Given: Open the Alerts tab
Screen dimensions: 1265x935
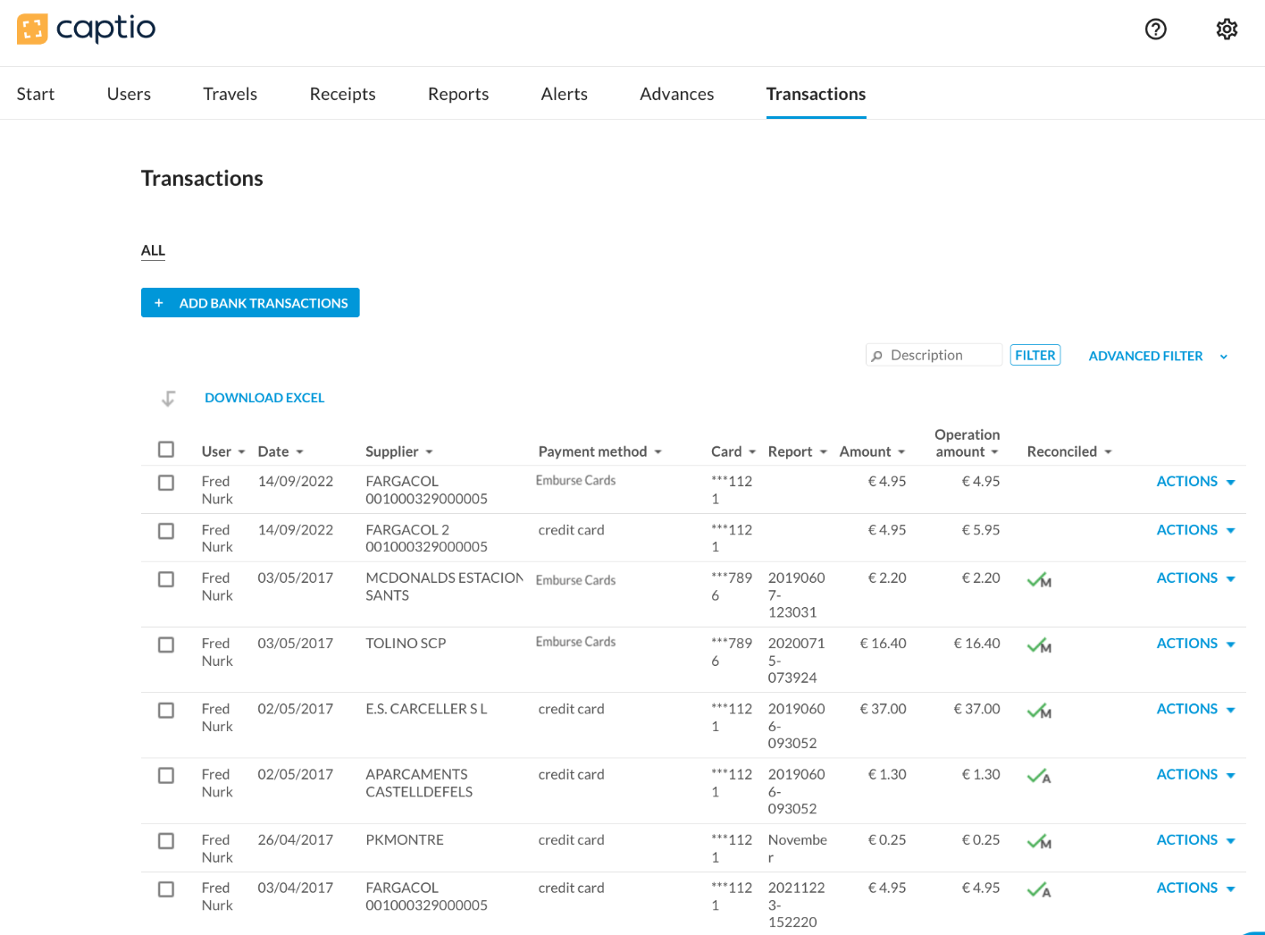Looking at the screenshot, I should [x=564, y=94].
